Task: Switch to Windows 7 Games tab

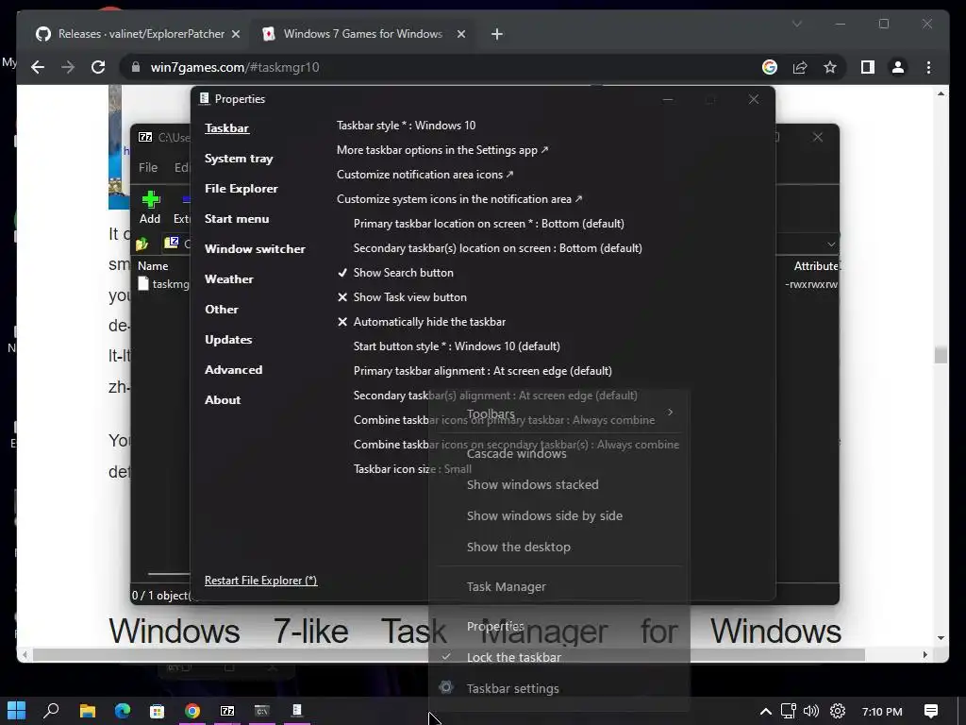Action: [363, 34]
